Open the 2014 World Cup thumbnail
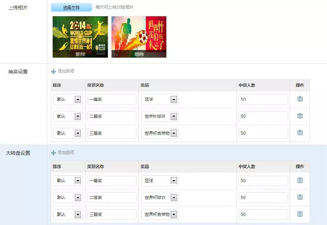This screenshot has height=225, width=327. click(80, 37)
